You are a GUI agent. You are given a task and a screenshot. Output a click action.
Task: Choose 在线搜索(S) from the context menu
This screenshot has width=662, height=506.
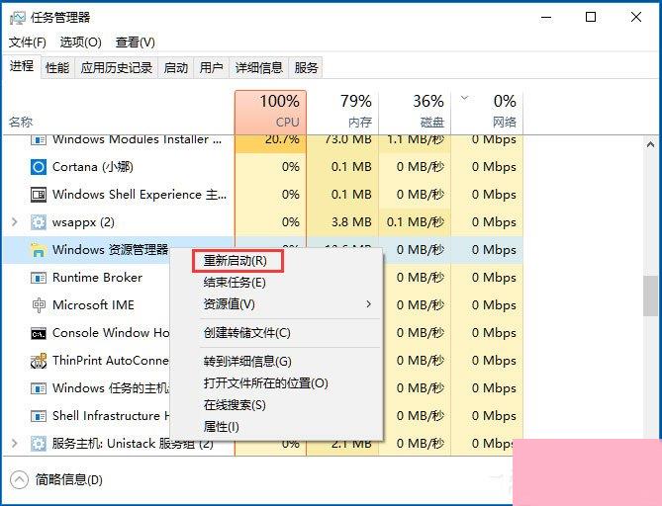tap(235, 405)
